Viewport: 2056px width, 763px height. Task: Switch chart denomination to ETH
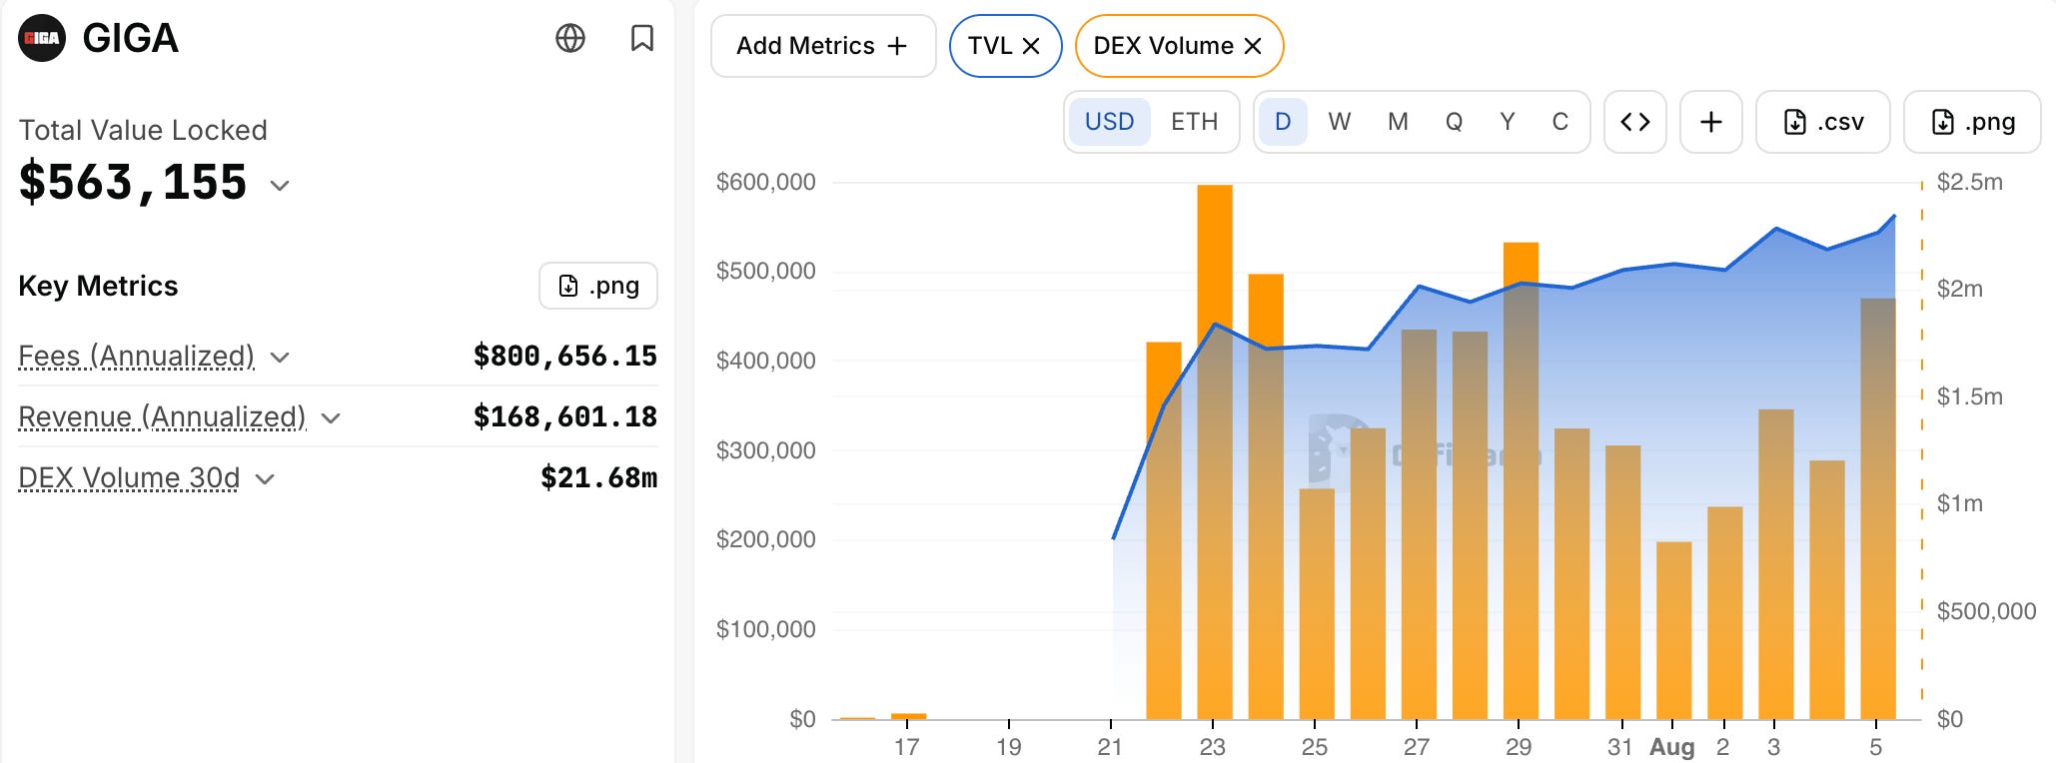pos(1195,122)
